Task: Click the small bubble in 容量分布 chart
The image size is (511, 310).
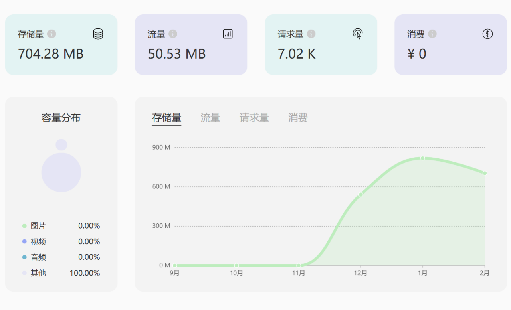Action: [61, 145]
